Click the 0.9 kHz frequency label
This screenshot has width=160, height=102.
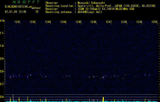pyautogui.click(x=2, y=59)
